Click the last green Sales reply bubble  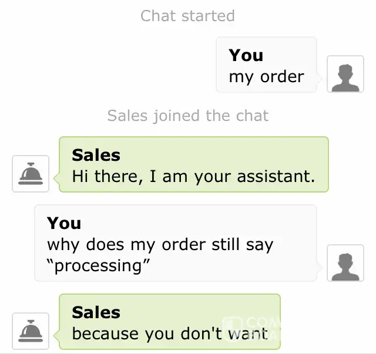169,322
